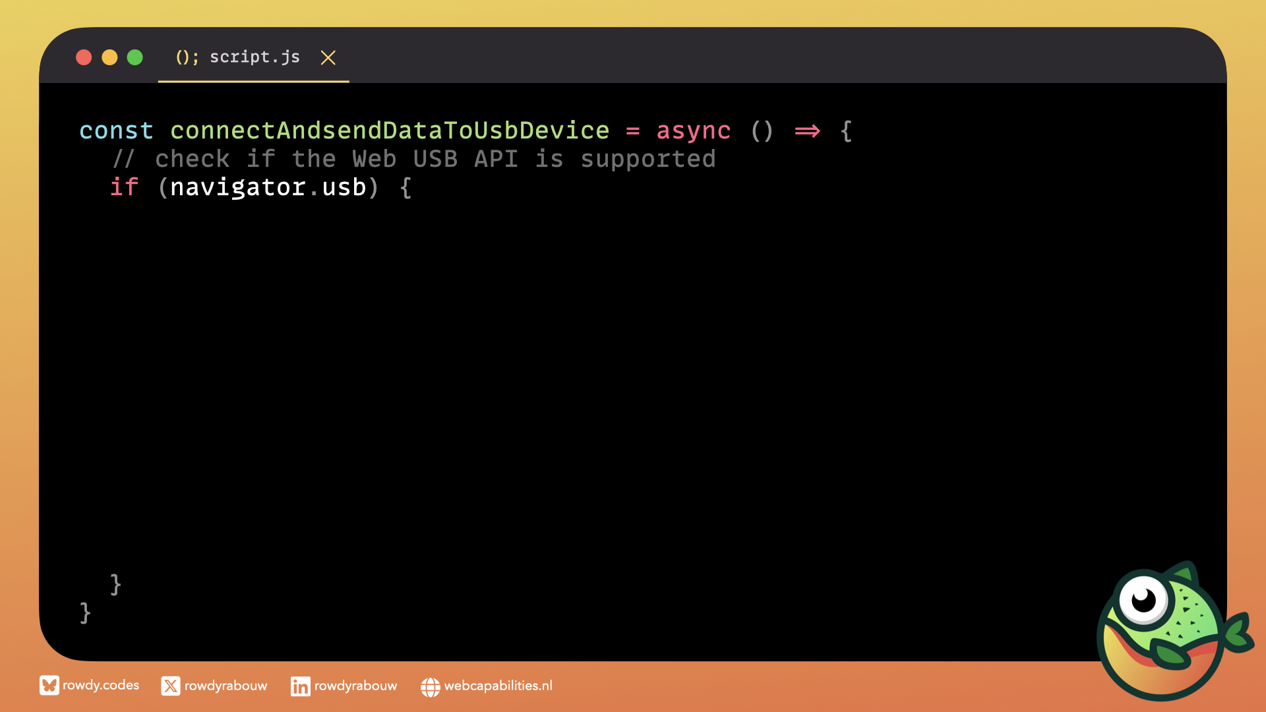The height and width of the screenshot is (712, 1266).
Task: Click the const keyword in code
Action: point(116,131)
